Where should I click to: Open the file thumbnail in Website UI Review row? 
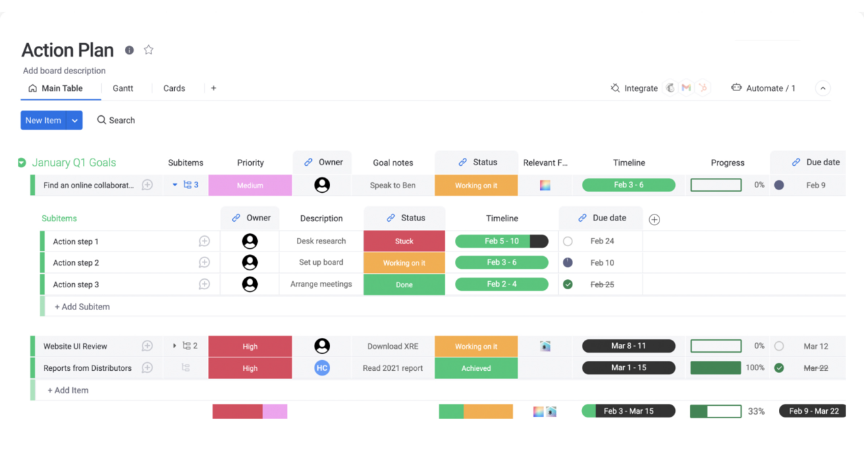coord(545,347)
